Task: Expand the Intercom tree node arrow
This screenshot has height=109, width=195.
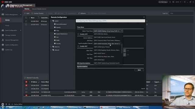Action: tap(51, 47)
